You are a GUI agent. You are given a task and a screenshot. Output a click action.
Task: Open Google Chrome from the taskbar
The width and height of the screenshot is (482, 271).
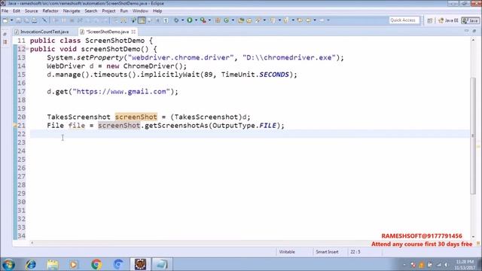(x=96, y=264)
